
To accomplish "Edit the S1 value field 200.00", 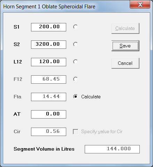I will pyautogui.click(x=48, y=27).
